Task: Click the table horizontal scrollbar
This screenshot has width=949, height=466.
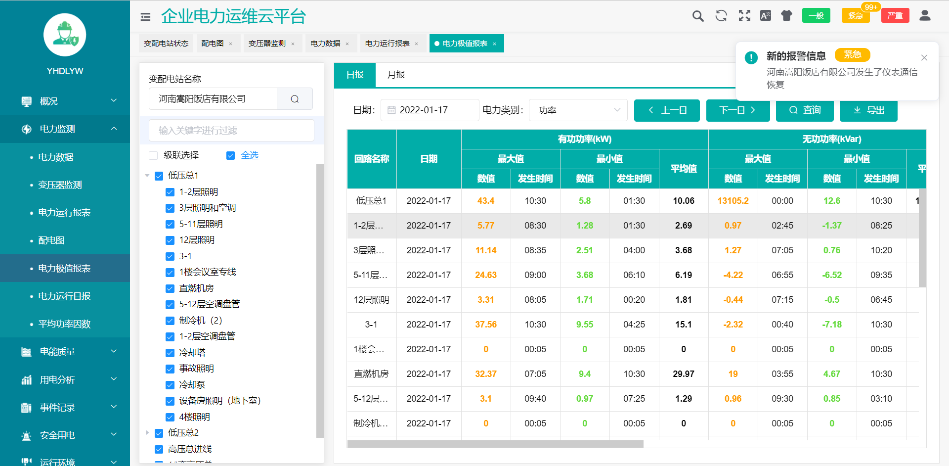Action: tap(495, 444)
